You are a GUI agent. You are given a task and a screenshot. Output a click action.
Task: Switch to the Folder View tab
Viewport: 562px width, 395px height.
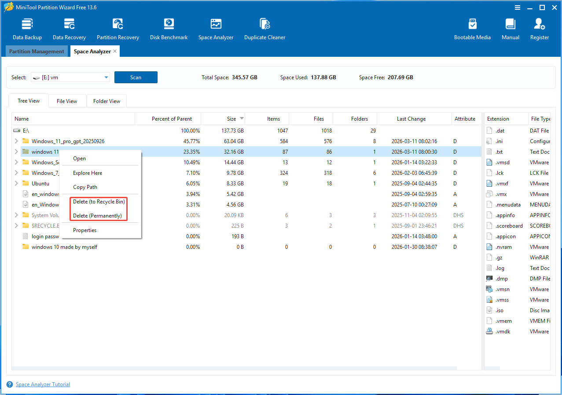pos(107,101)
